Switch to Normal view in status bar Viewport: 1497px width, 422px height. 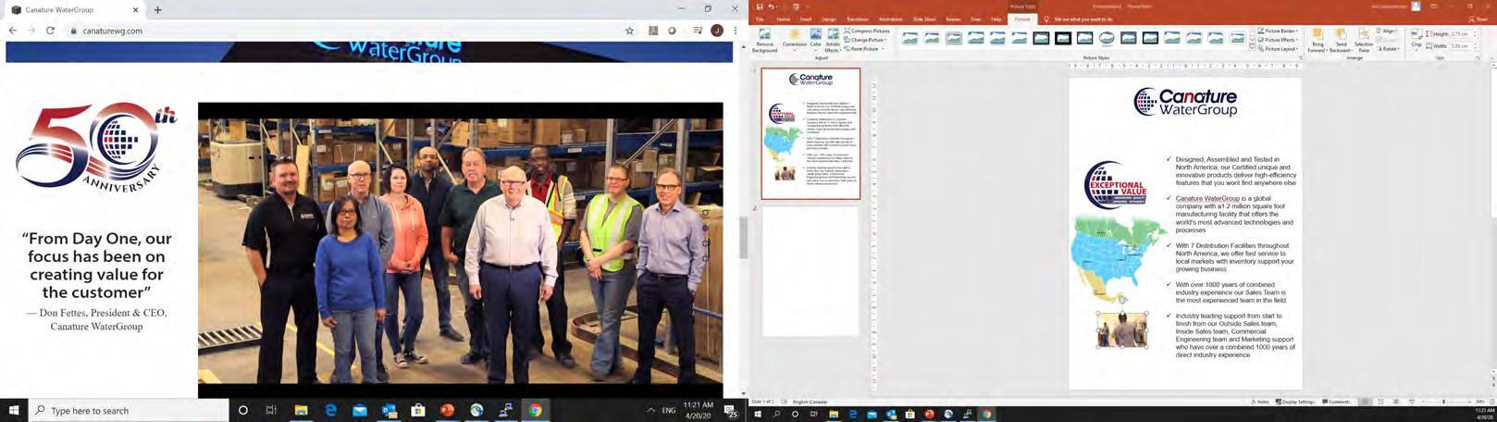[x=1366, y=402]
